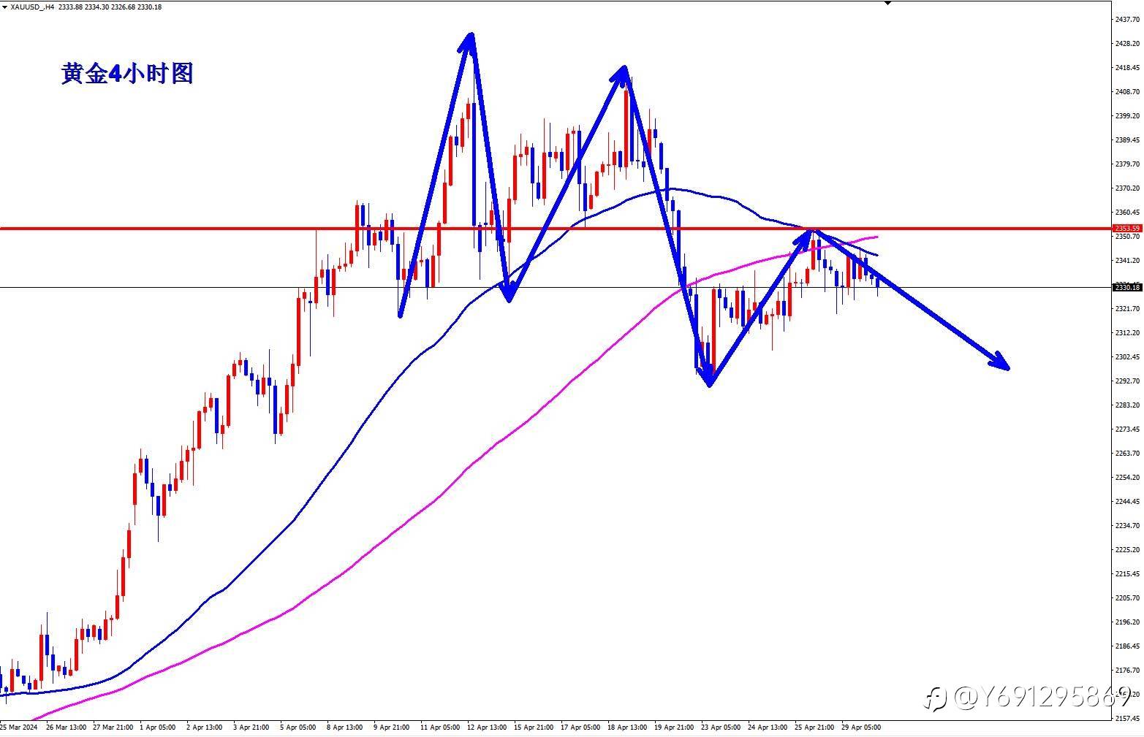The width and height of the screenshot is (1144, 737).
Task: Click the 11 Apr 05:00 time label
Action: tap(440, 728)
